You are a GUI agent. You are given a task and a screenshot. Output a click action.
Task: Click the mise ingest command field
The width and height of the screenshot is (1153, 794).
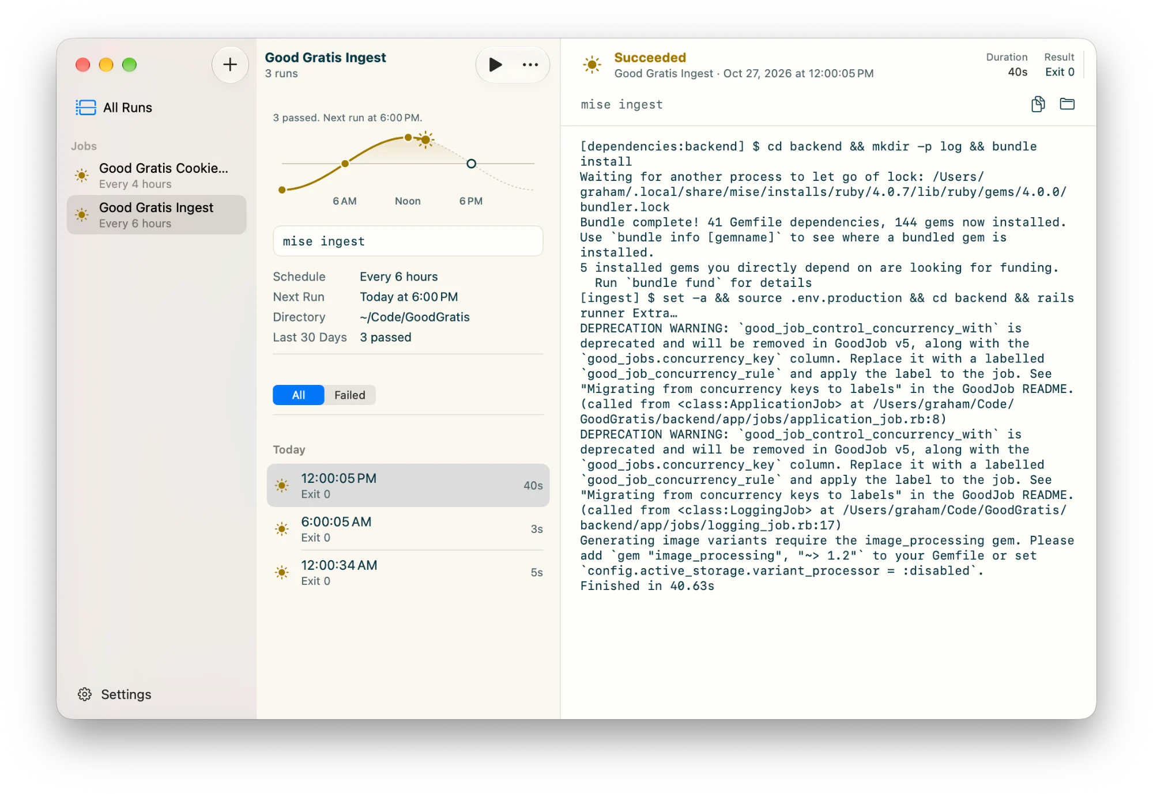[408, 241]
